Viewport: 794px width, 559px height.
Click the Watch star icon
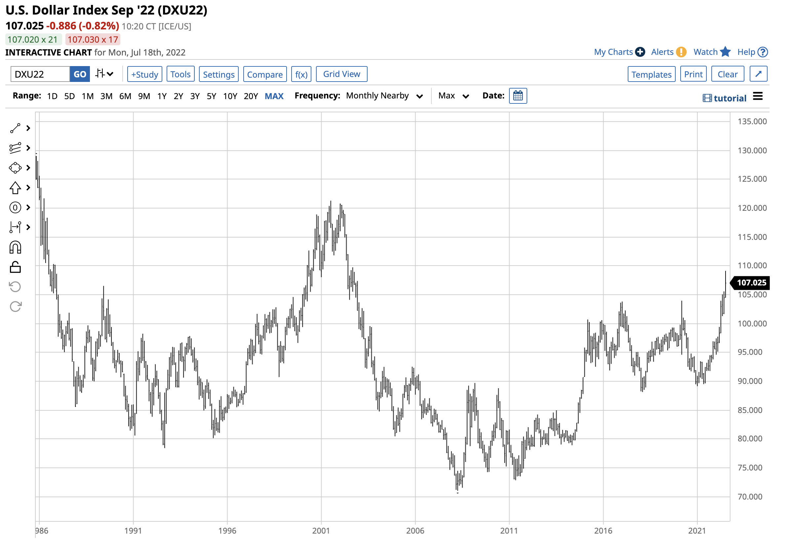(725, 52)
